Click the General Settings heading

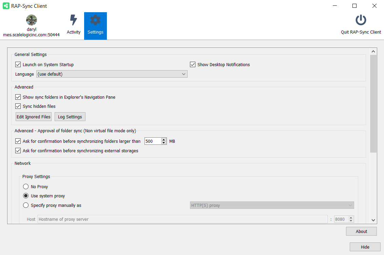[x=31, y=54]
